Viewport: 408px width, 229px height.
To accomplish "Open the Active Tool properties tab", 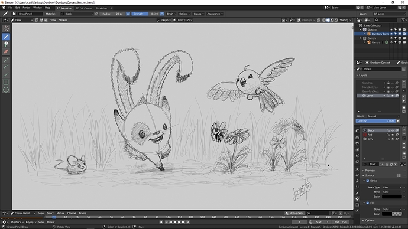I will click(357, 130).
